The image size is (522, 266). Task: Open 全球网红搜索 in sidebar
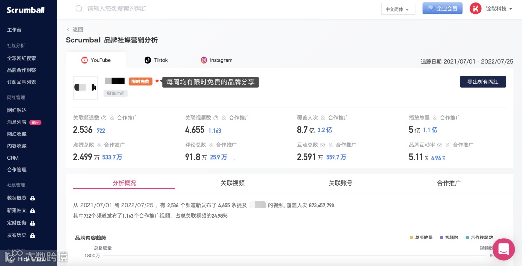click(x=22, y=58)
